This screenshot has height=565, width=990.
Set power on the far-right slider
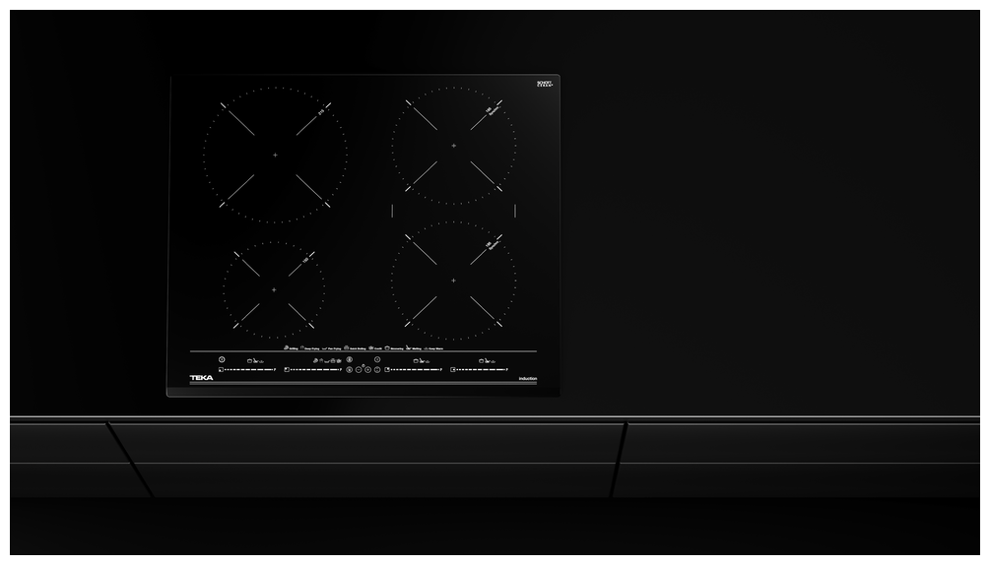click(x=481, y=370)
